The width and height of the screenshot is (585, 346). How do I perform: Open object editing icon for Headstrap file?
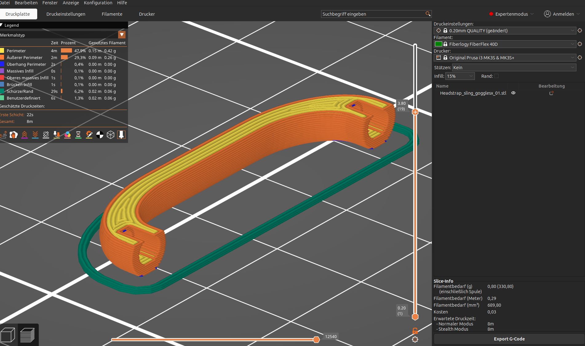[551, 93]
